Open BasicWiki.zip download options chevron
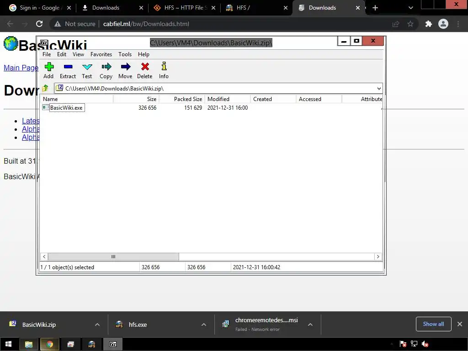This screenshot has width=468, height=351. click(97, 324)
